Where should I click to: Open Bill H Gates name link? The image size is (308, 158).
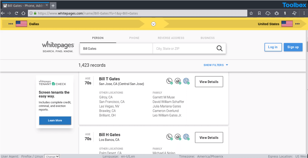[x=110, y=135]
